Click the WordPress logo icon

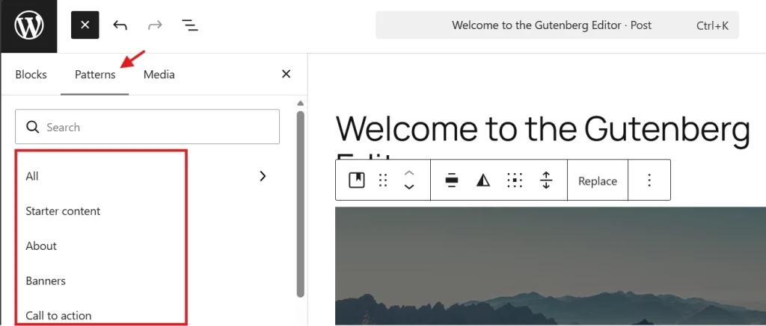click(x=29, y=25)
